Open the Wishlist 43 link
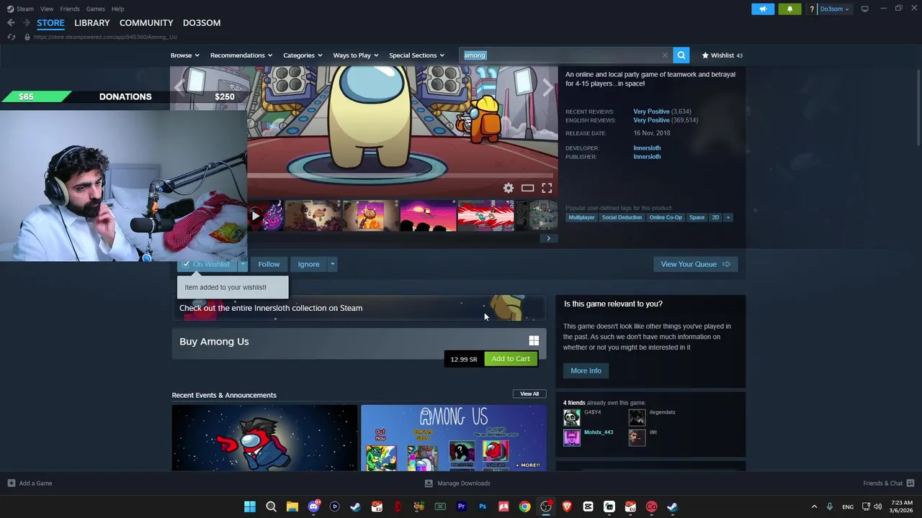The image size is (922, 518). click(x=722, y=55)
